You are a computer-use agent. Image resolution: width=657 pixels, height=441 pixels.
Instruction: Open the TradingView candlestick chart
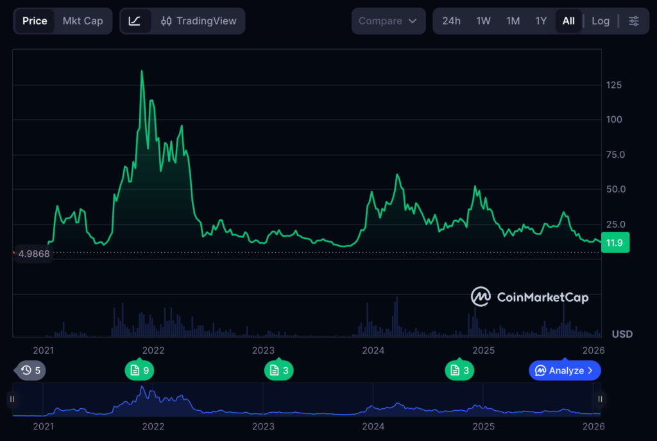[198, 21]
